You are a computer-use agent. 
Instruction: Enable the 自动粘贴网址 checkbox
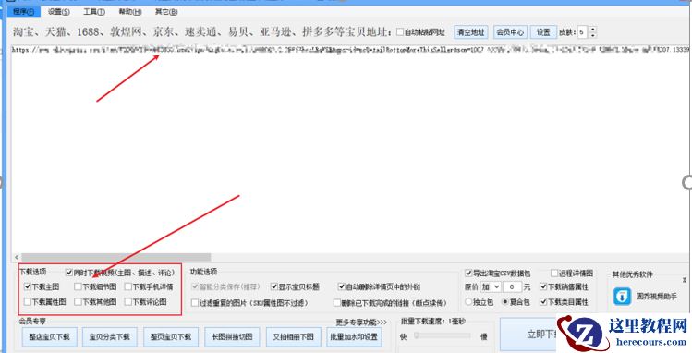point(400,32)
